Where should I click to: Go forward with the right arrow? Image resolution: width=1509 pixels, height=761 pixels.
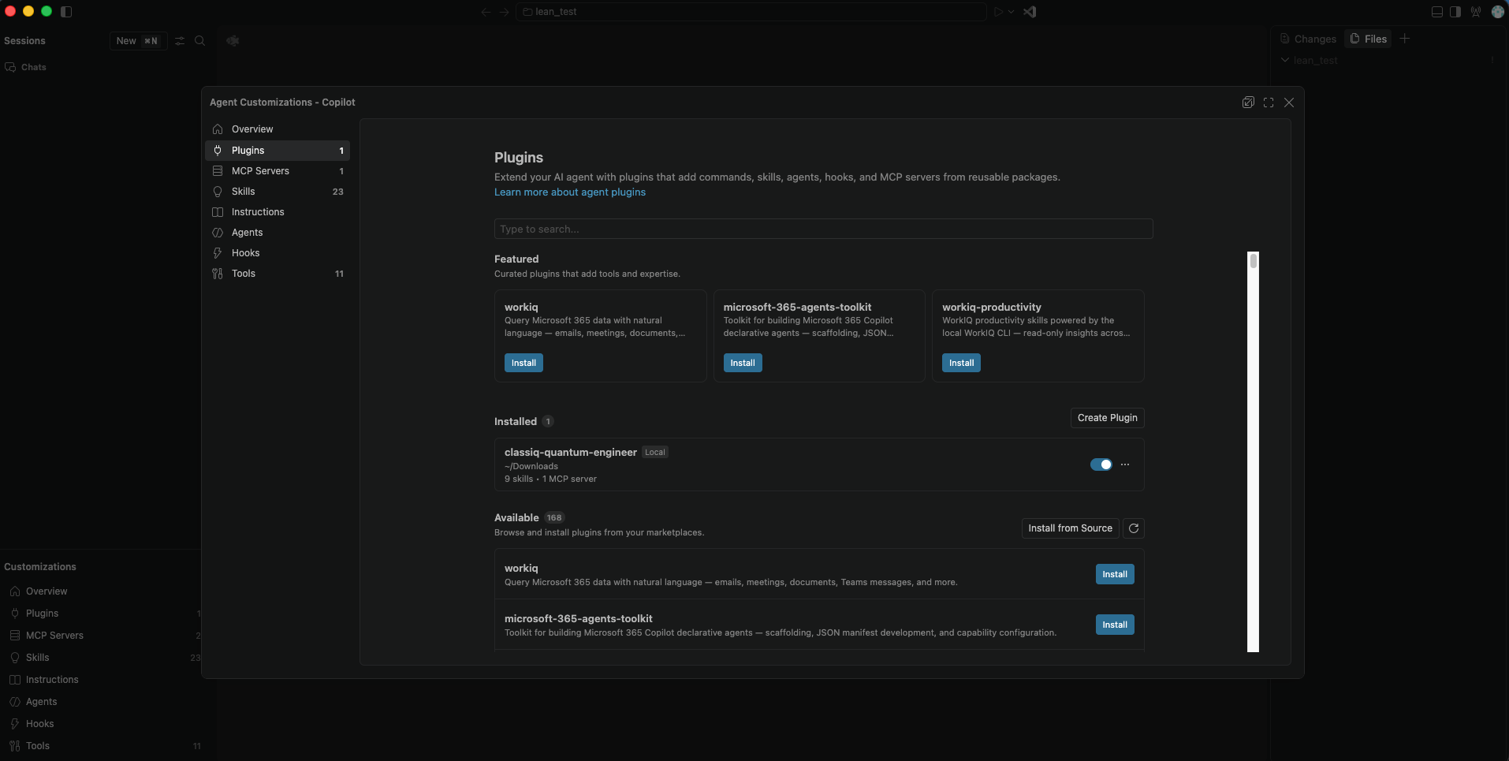click(505, 12)
